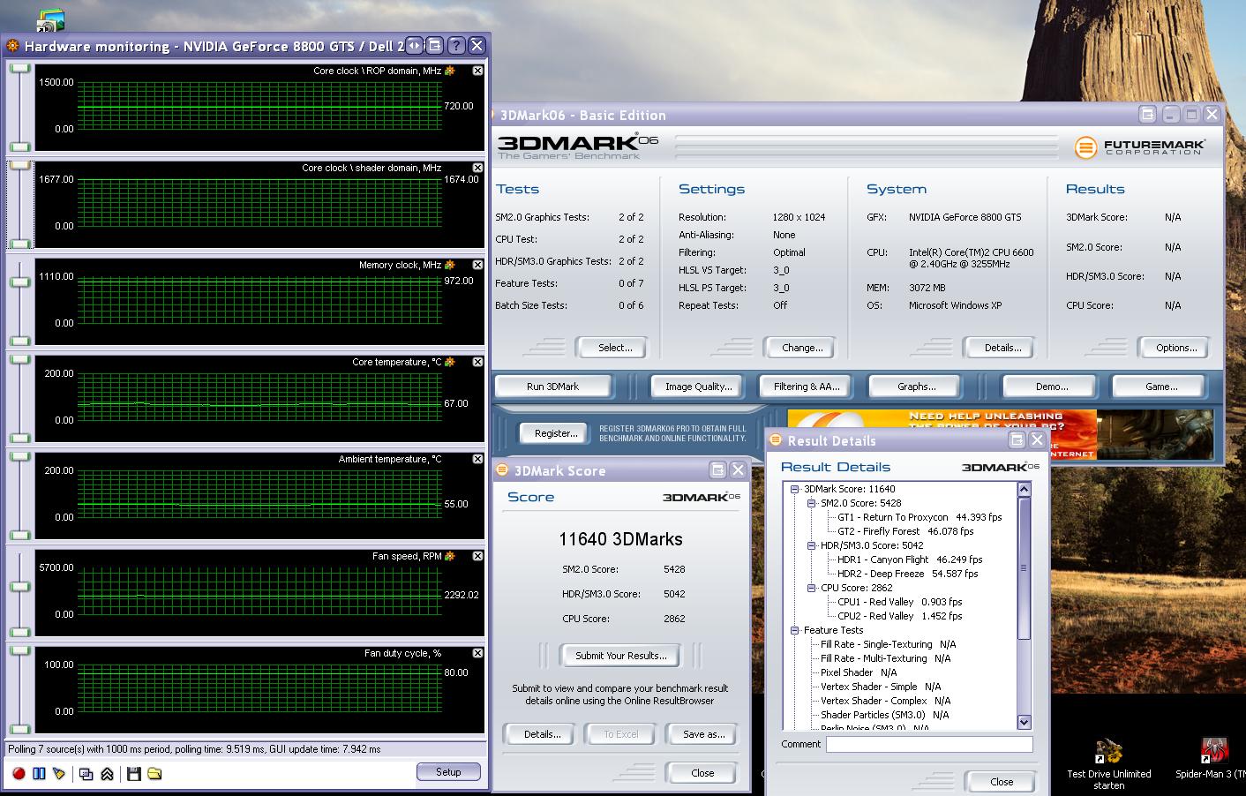Image resolution: width=1246 pixels, height=796 pixels.
Task: Select GT1 - Return To Proxycon result row
Action: click(919, 517)
